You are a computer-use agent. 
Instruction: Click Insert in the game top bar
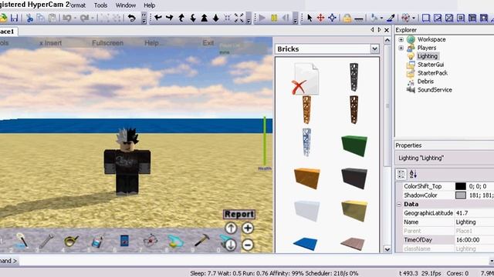click(x=51, y=43)
